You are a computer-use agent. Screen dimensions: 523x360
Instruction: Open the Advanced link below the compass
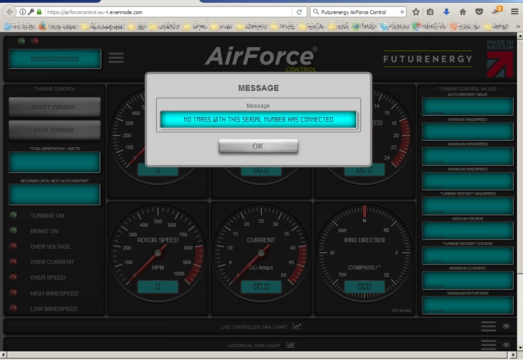click(x=401, y=310)
